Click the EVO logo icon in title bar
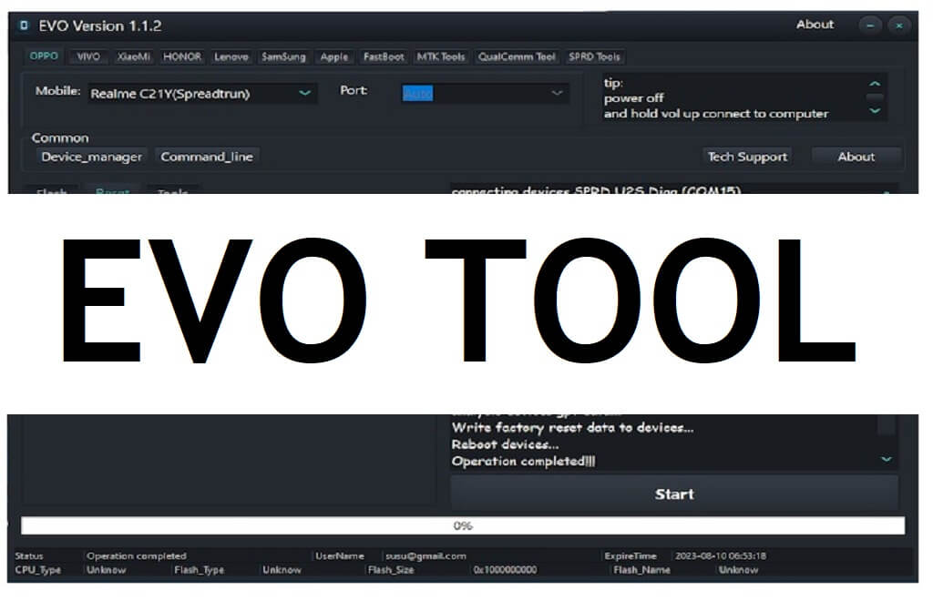Viewport: 933px width, 601px height. pyautogui.click(x=22, y=25)
